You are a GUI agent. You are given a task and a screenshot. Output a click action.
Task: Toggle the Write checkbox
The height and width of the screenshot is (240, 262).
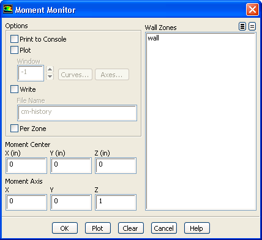[14, 89]
